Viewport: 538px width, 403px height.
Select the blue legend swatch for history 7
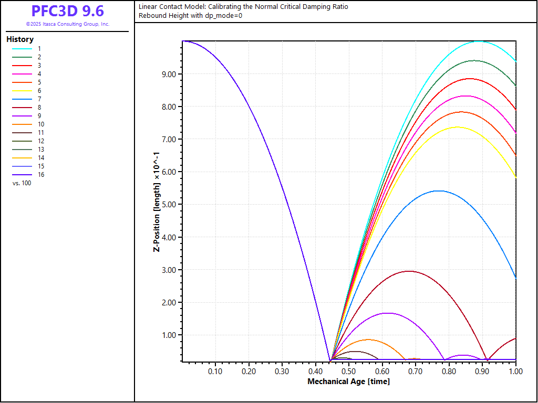22,99
